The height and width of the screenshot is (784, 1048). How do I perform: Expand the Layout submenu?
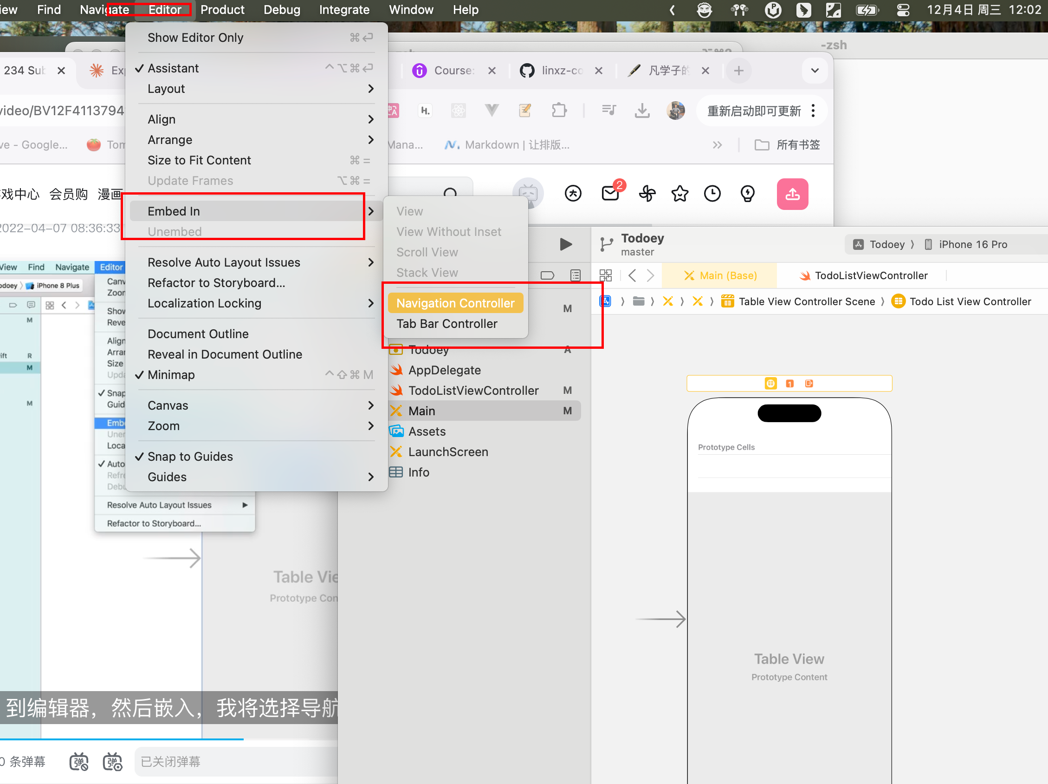(x=256, y=89)
